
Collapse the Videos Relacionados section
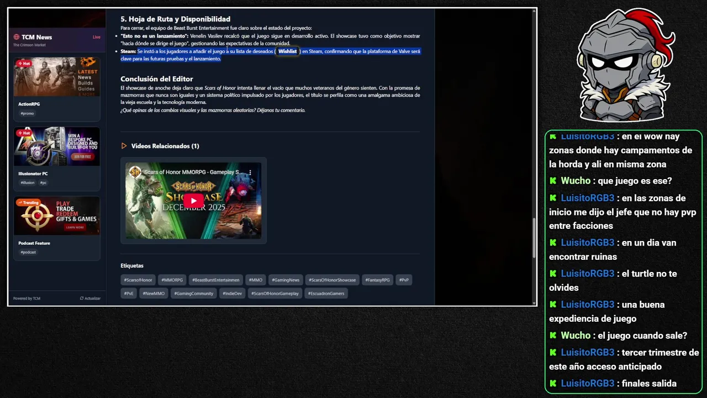point(124,146)
